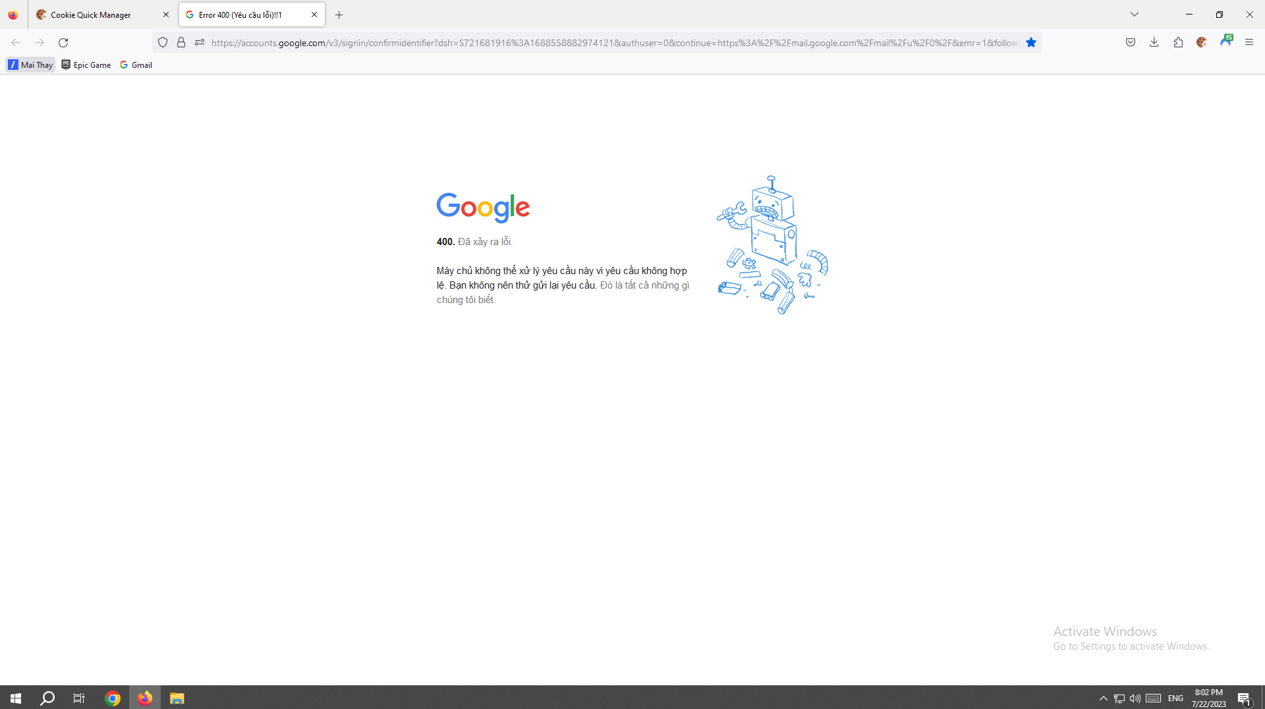Open the tracking protection shield icon
Viewport: 1265px width, 709px height.
coord(163,43)
